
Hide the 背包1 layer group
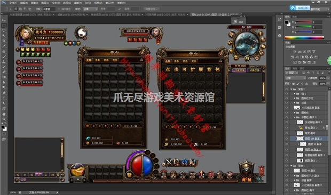[x=287, y=166]
